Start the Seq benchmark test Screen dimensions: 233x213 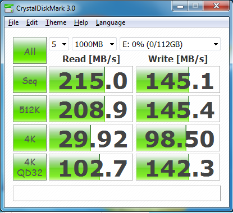click(x=30, y=80)
